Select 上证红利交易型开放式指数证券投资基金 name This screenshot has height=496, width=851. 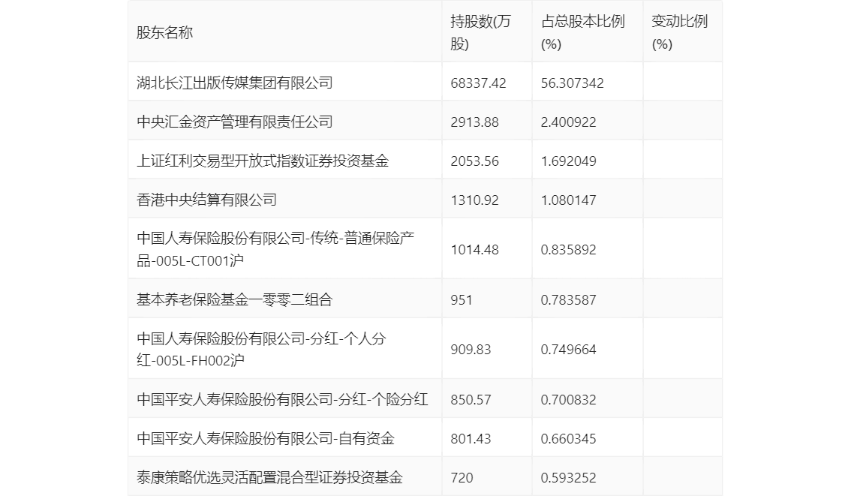(263, 161)
